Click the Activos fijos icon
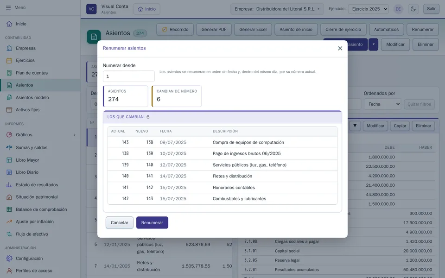The height and width of the screenshot is (278, 445). click(x=9, y=110)
